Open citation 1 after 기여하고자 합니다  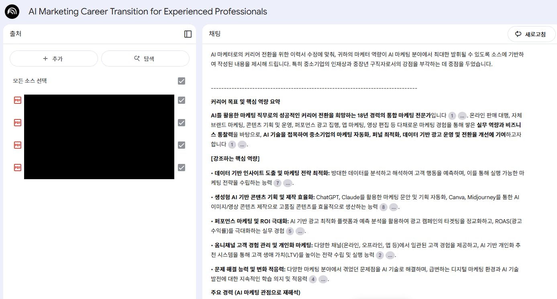pos(232,144)
